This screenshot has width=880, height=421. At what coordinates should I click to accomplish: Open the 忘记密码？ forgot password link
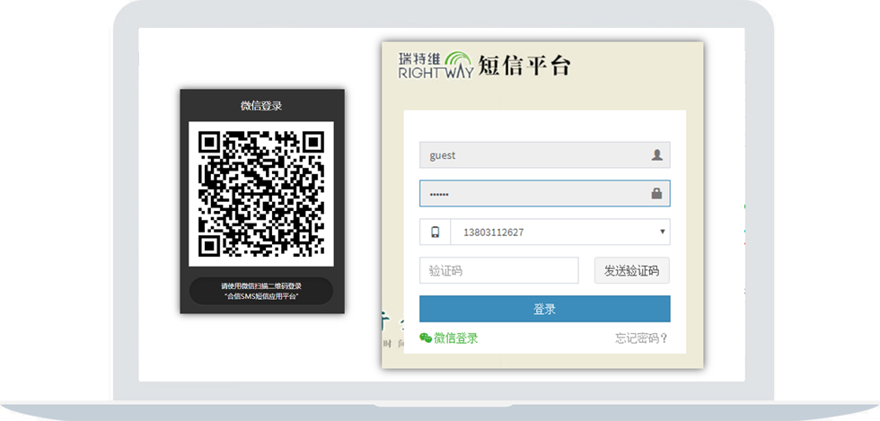pyautogui.click(x=641, y=338)
